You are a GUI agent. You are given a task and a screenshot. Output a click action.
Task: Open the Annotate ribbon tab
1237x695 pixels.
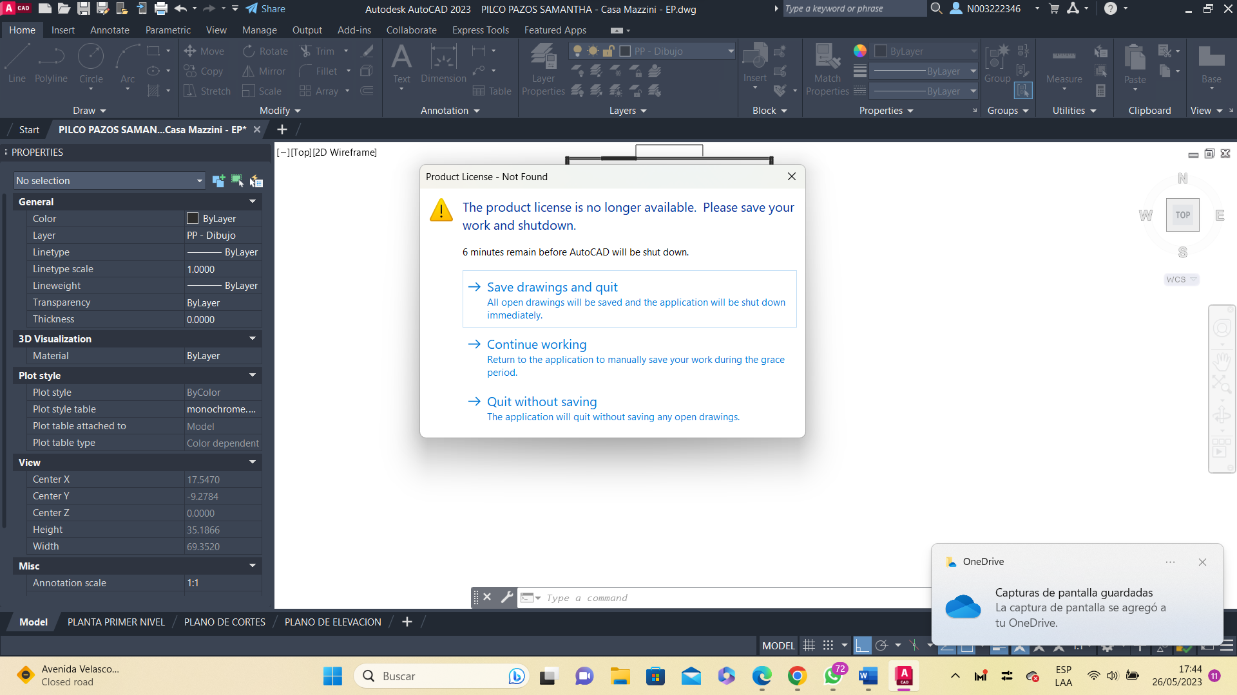(110, 30)
